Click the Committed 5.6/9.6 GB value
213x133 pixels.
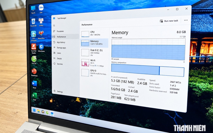pyautogui.click(x=118, y=89)
